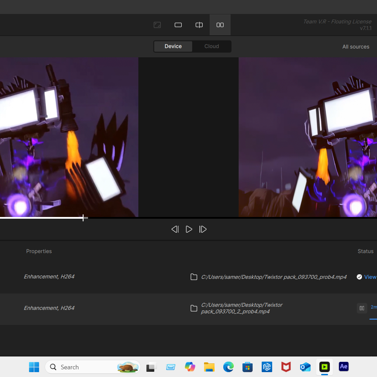This screenshot has height=377, width=377.
Task: Click the left video preview
Action: click(x=69, y=137)
